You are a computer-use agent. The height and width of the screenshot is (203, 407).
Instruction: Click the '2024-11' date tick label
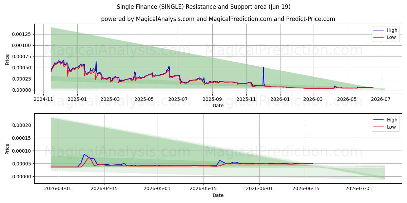click(44, 99)
